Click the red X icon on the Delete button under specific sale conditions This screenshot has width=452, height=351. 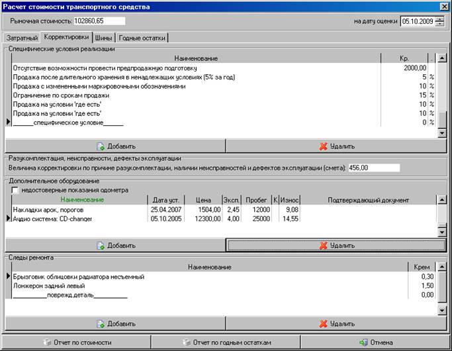click(324, 146)
